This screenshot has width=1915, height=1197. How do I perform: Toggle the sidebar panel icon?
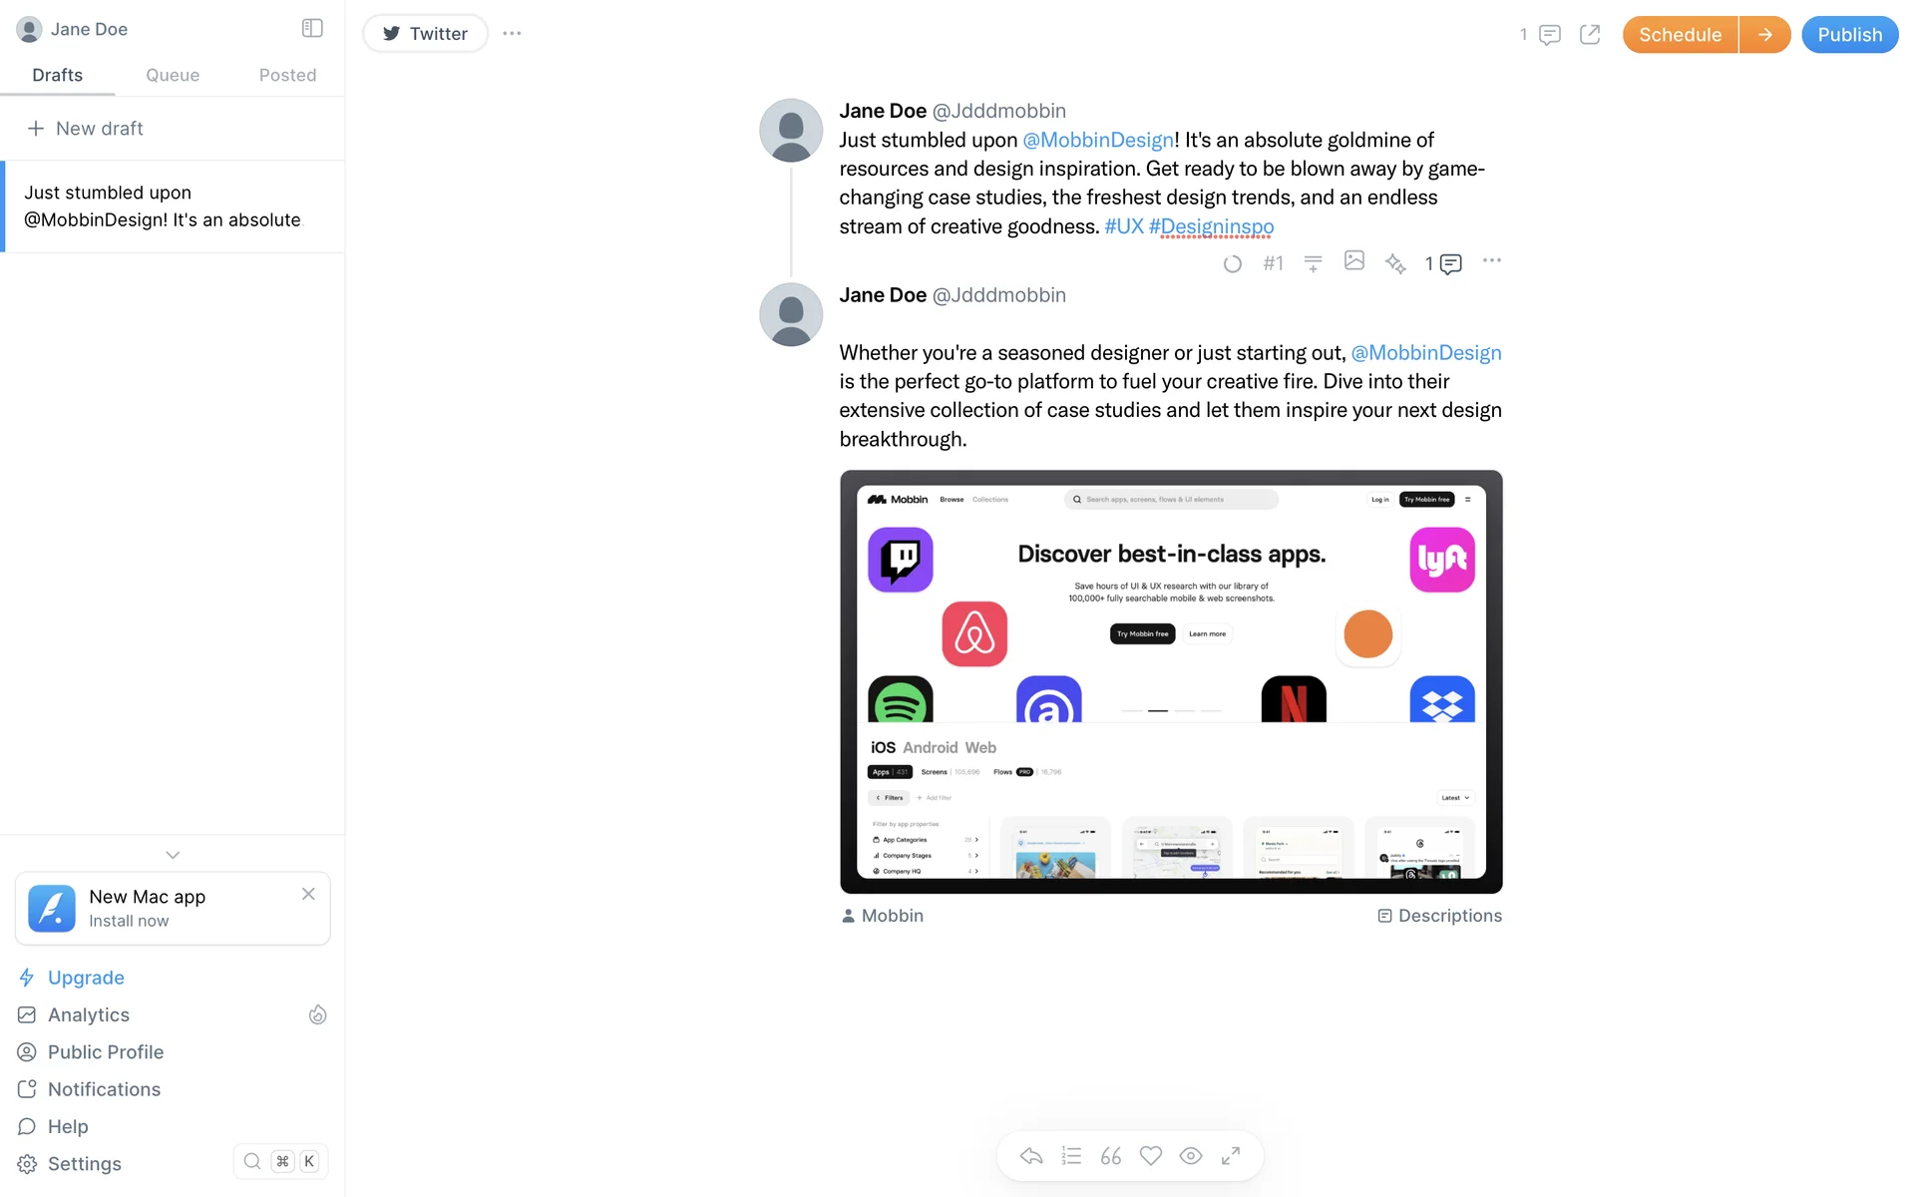click(x=312, y=28)
